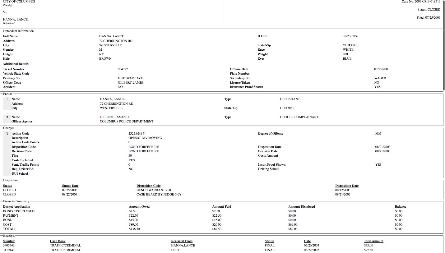445x253 pixels.
Task: Select secondary street WAGER
Action: 380,78
